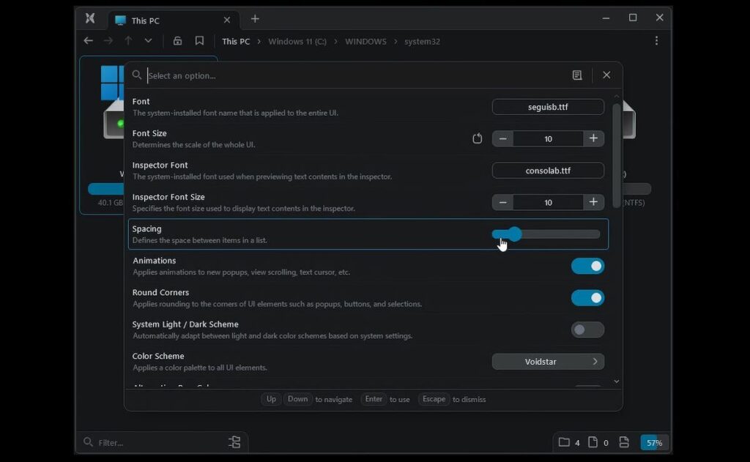Navigate up to the parent folder
This screenshot has width=750, height=462.
pyautogui.click(x=129, y=41)
